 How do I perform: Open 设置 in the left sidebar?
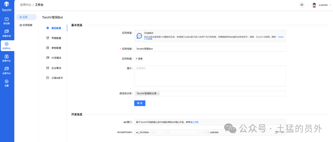tap(6, 83)
